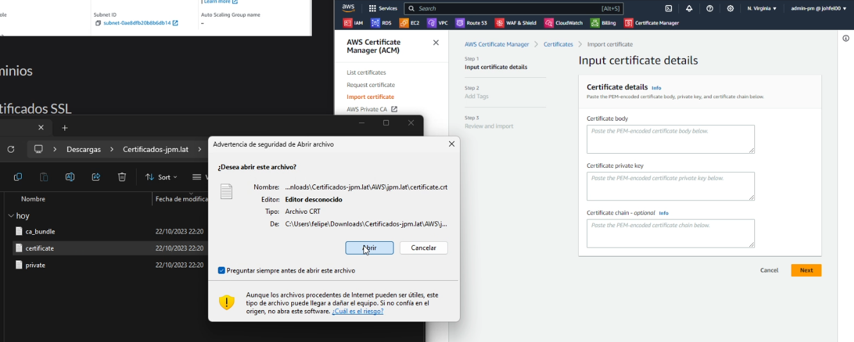Click into the Certificate body textarea
The width and height of the screenshot is (854, 342).
671,139
